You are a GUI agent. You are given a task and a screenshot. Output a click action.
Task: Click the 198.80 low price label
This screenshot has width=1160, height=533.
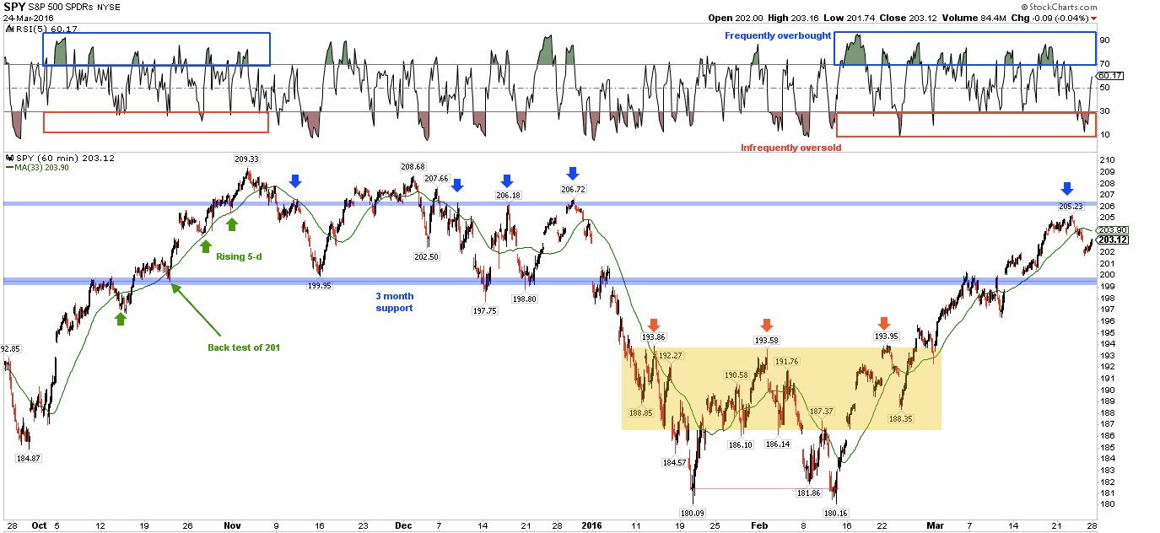tap(526, 299)
